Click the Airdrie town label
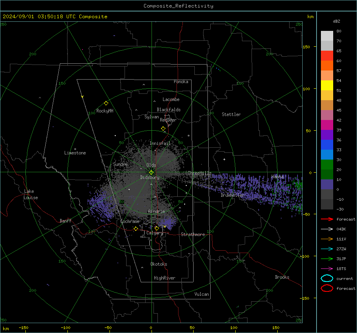This screenshot has width=357, height=333. point(156,211)
